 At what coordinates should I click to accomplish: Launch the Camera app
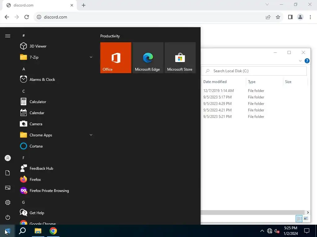point(57,124)
